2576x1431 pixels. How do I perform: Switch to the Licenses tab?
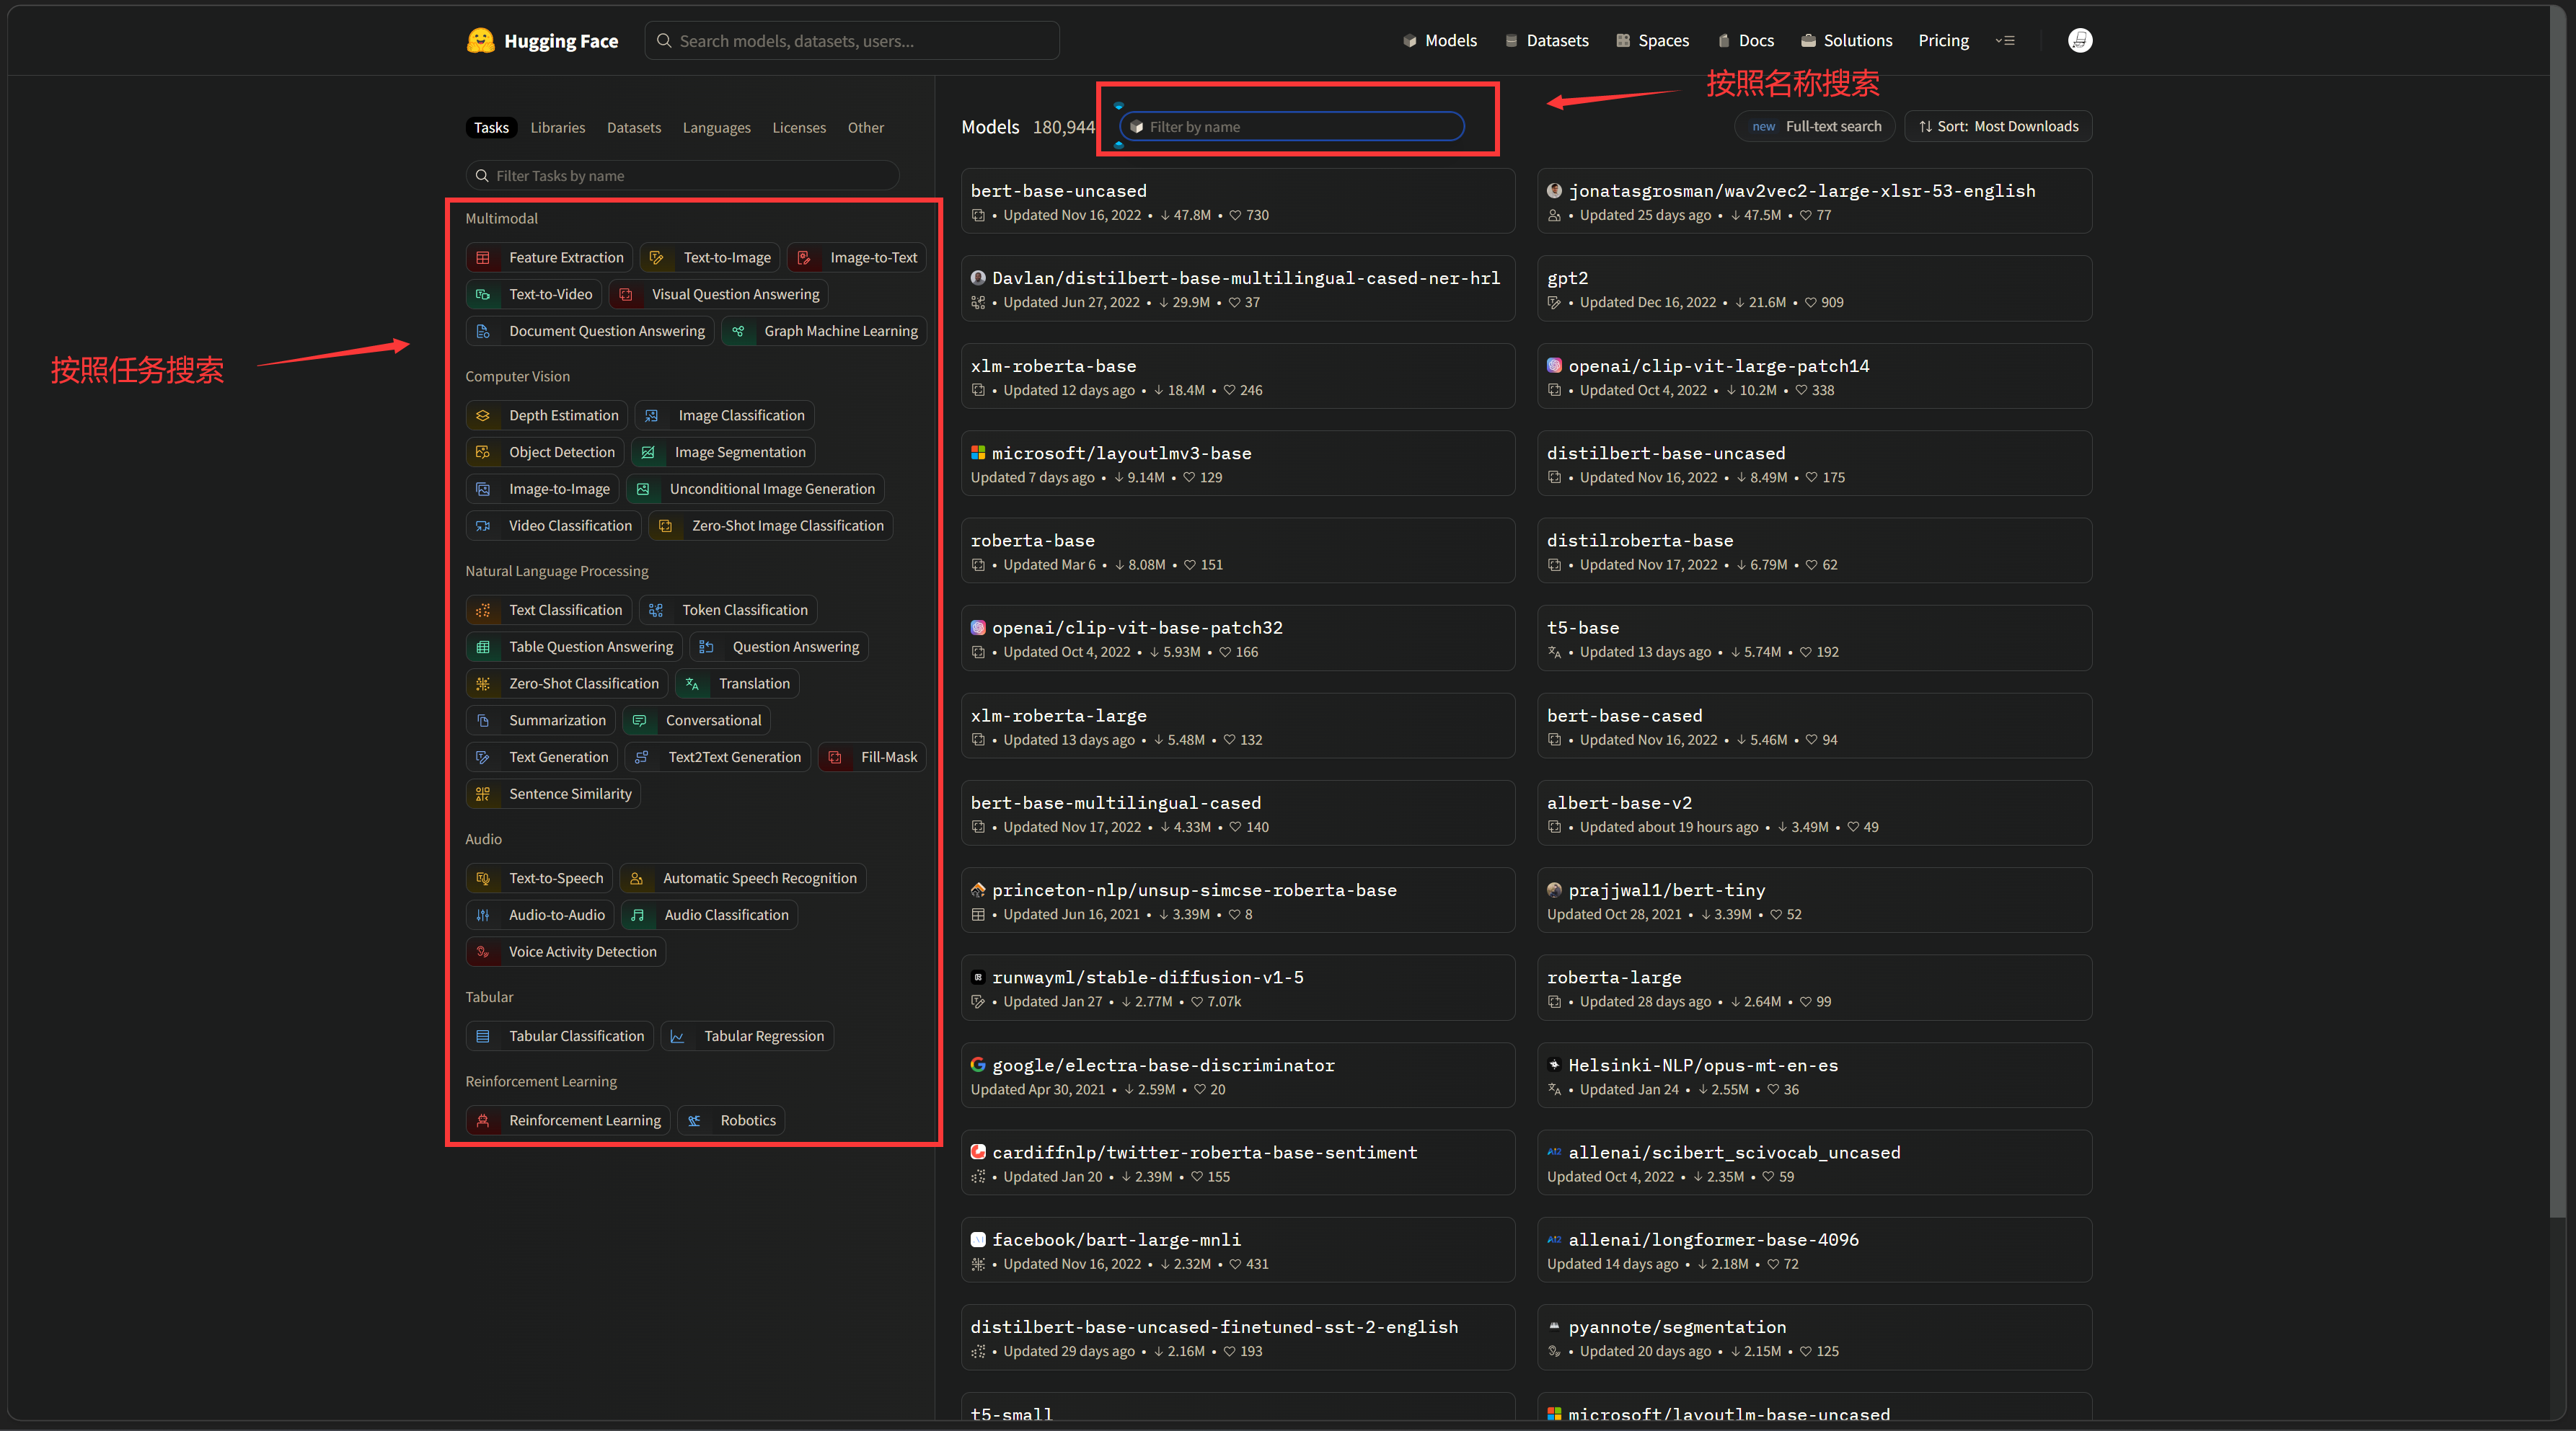(x=799, y=128)
